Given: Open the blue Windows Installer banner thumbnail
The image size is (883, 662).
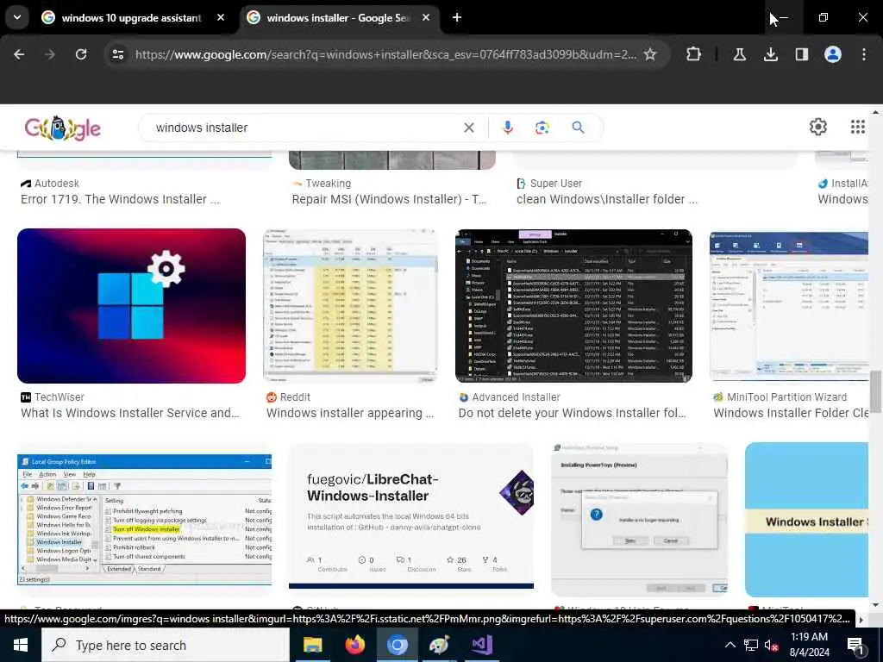Looking at the screenshot, I should point(806,520).
